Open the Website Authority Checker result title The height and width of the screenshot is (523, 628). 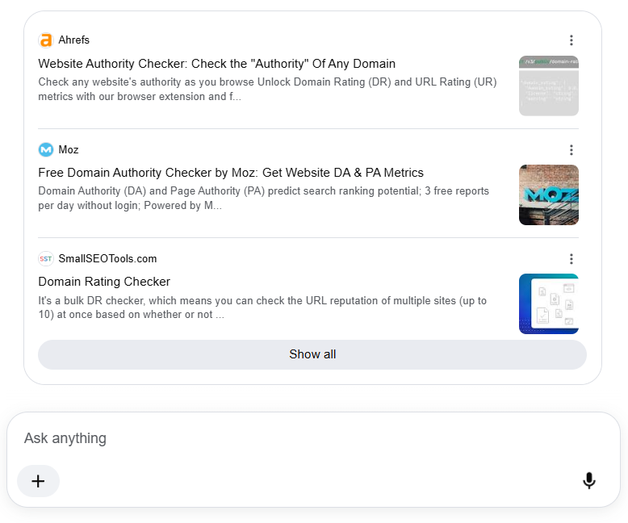tap(216, 64)
